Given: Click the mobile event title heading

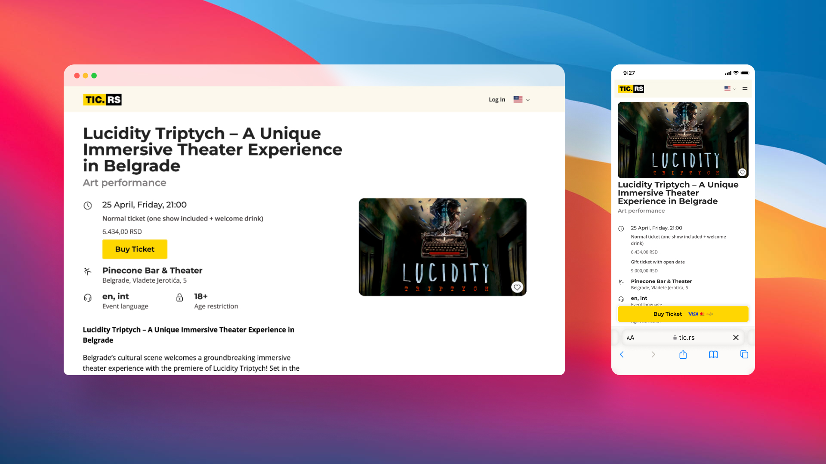Looking at the screenshot, I should coord(678,193).
